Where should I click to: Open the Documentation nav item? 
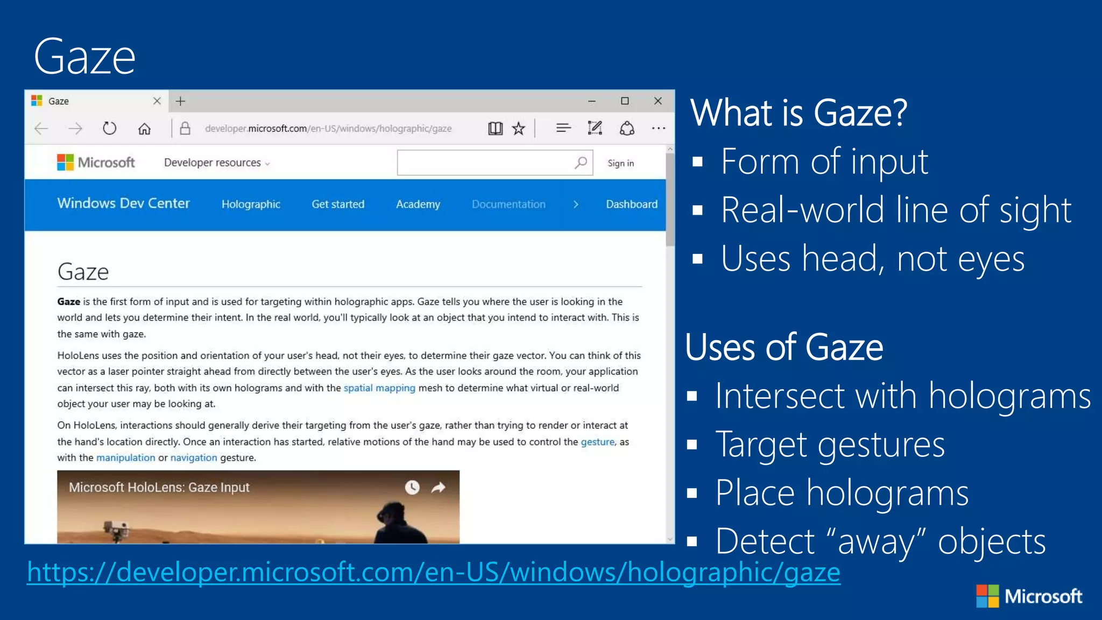coord(508,205)
